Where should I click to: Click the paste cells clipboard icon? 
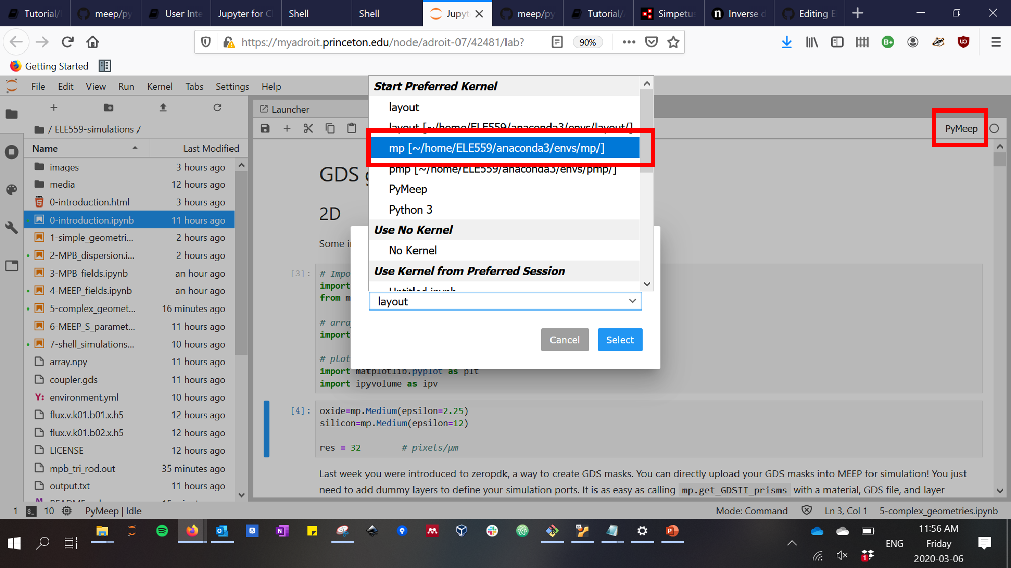(352, 129)
